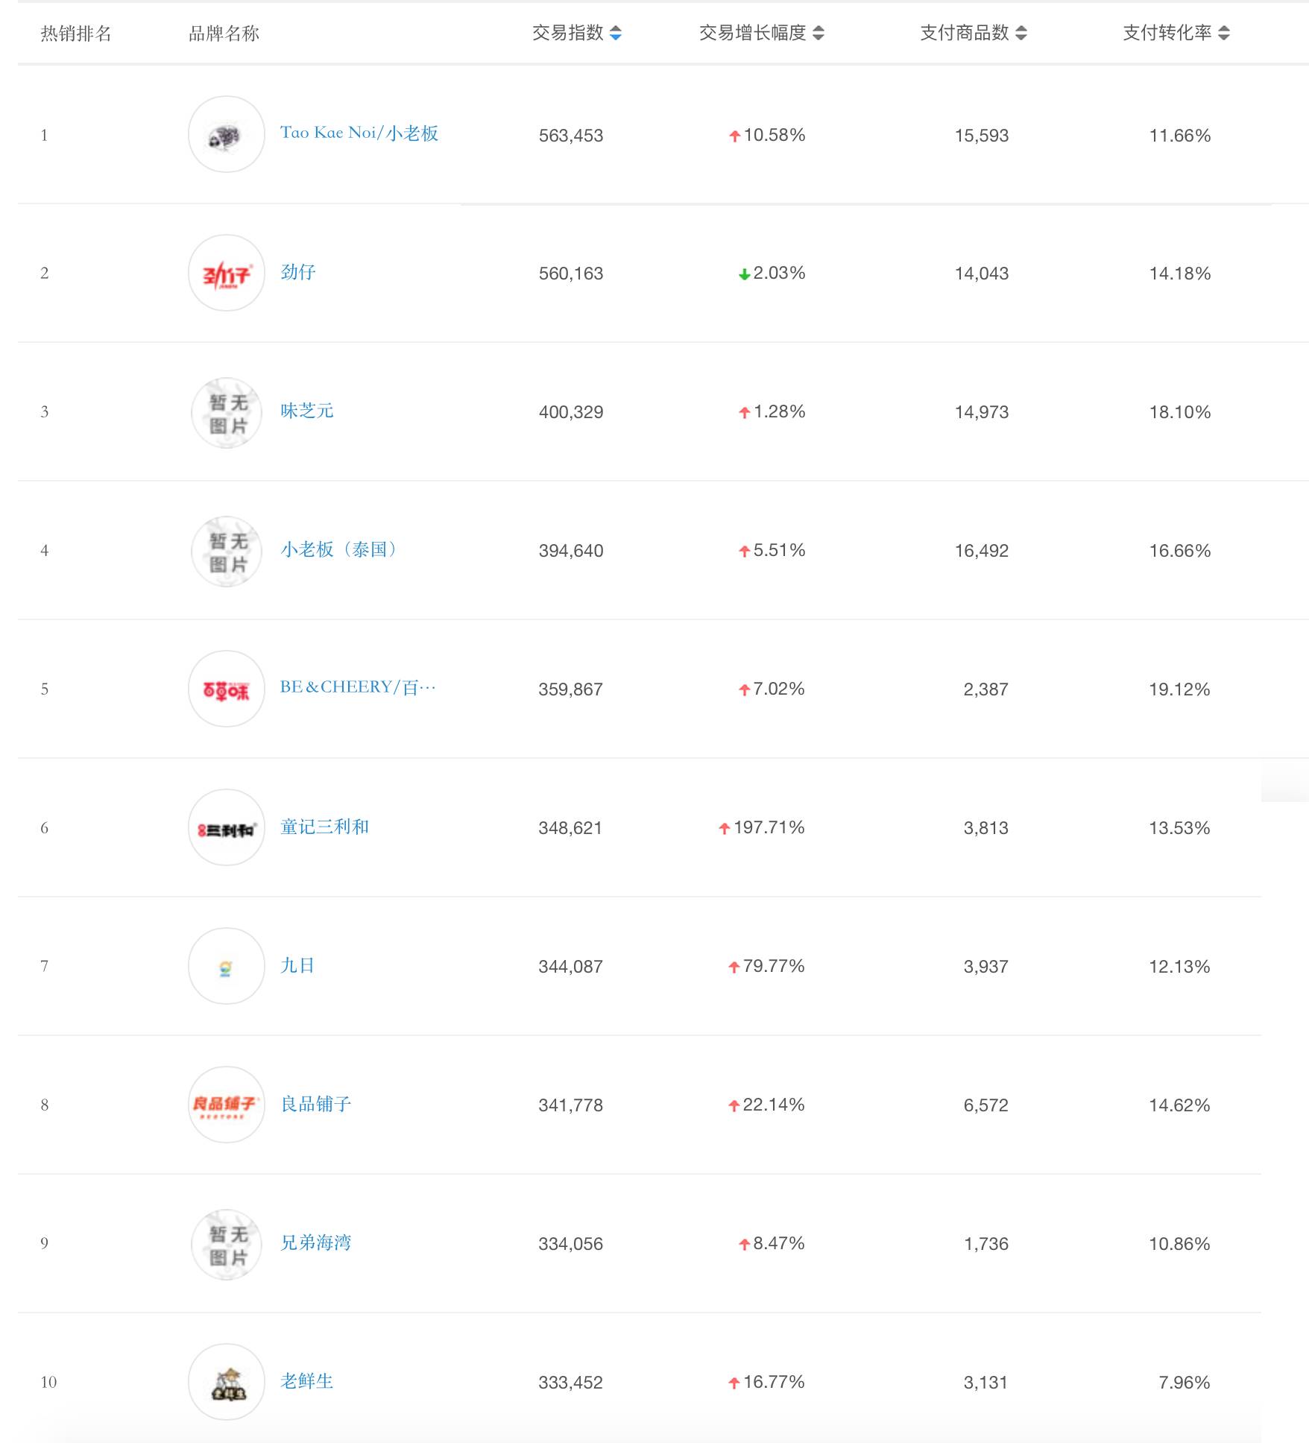Click the 九日 brand logo

227,967
